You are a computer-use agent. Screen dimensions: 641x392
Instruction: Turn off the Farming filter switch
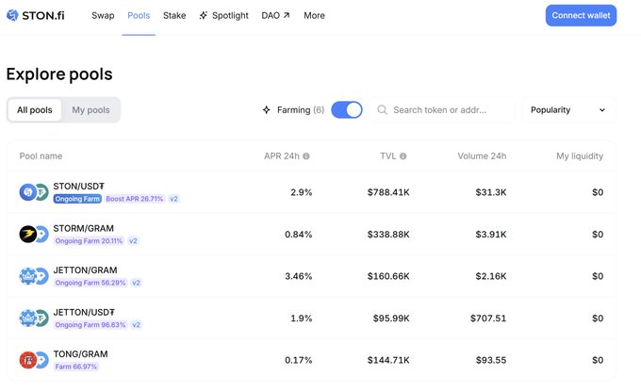(347, 110)
